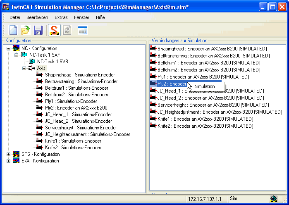The width and height of the screenshot is (289, 205).
Task: Expand the E/A - Konfiguration node
Action: [8, 161]
